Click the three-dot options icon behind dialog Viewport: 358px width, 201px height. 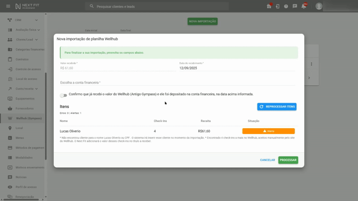tap(311, 64)
